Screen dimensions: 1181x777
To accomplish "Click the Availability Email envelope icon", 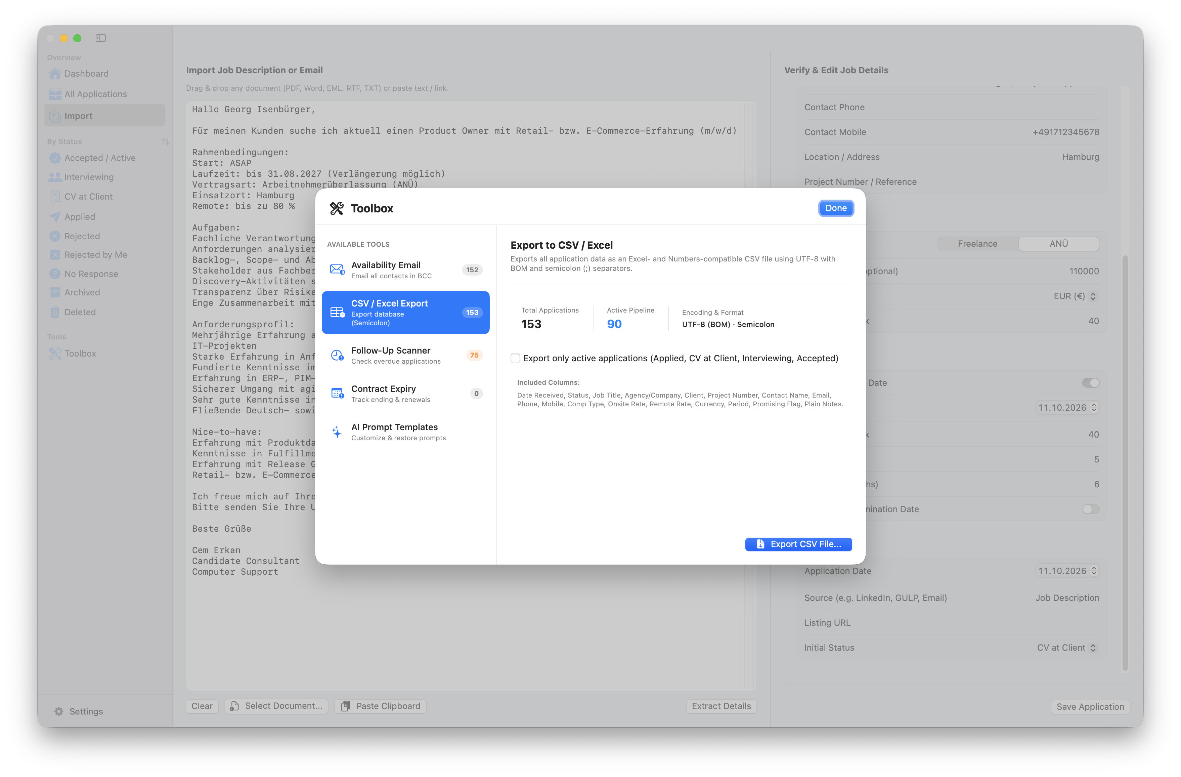I will click(338, 270).
